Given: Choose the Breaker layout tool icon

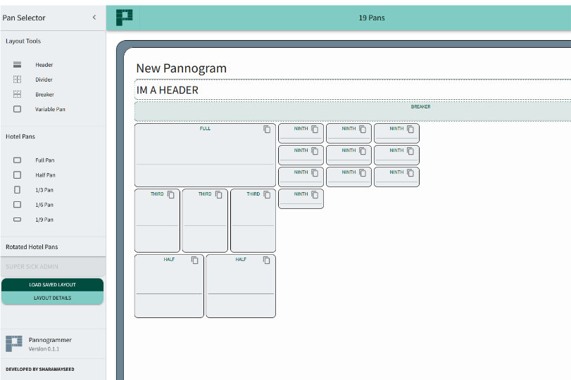Looking at the screenshot, I should coord(18,94).
